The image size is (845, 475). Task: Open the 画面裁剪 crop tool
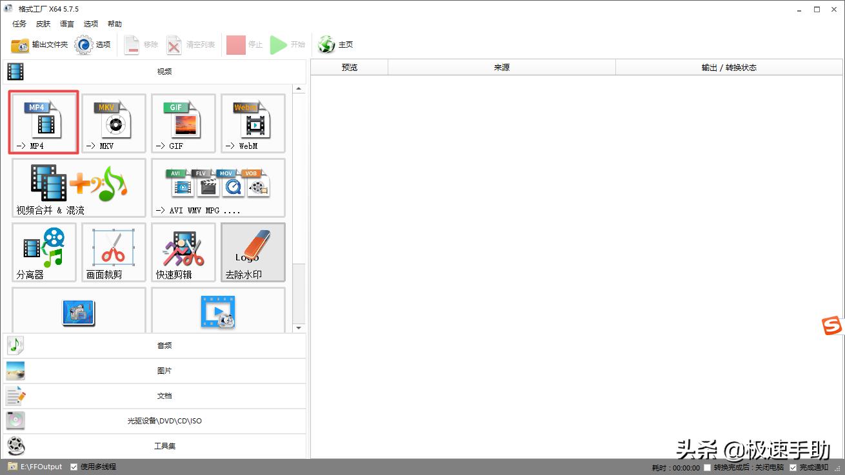114,252
